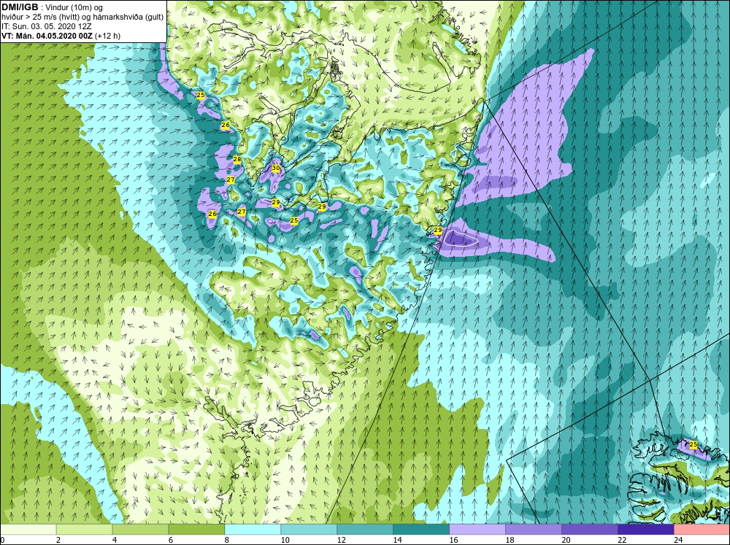Click the legend scale number 0

(x=2, y=540)
